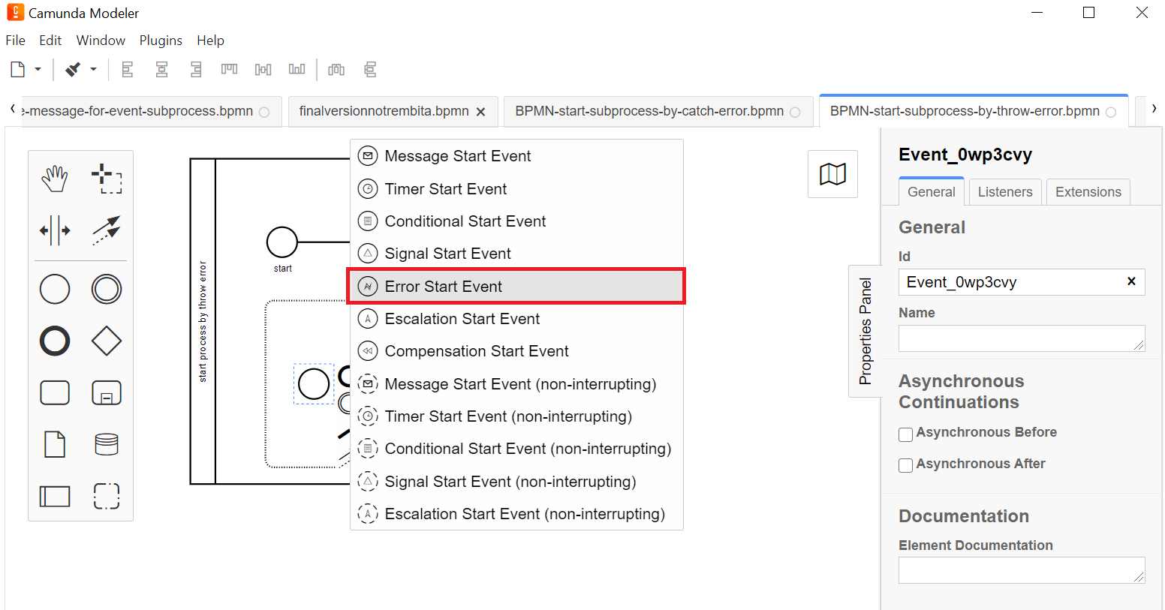Enable Asynchronous After checkbox

906,465
